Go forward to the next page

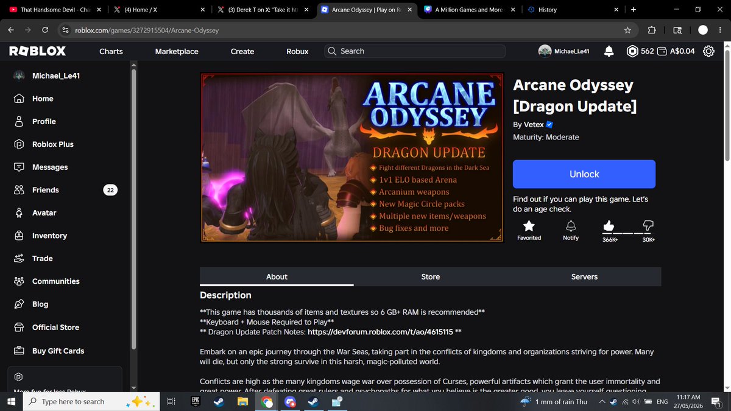[28, 30]
